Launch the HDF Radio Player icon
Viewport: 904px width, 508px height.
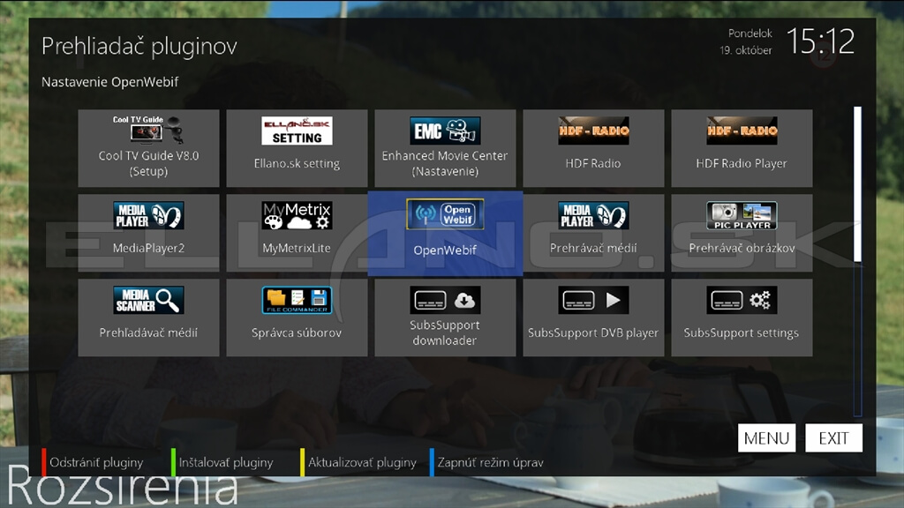point(742,131)
